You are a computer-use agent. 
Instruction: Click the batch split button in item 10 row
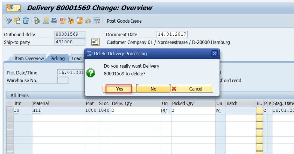[x=259, y=111]
